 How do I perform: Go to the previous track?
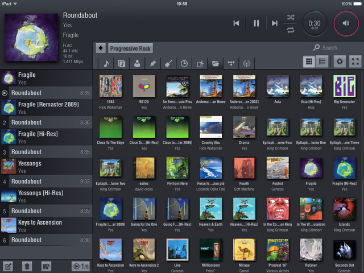point(237,23)
